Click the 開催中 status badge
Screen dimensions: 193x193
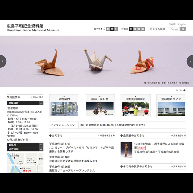(x=141, y=148)
